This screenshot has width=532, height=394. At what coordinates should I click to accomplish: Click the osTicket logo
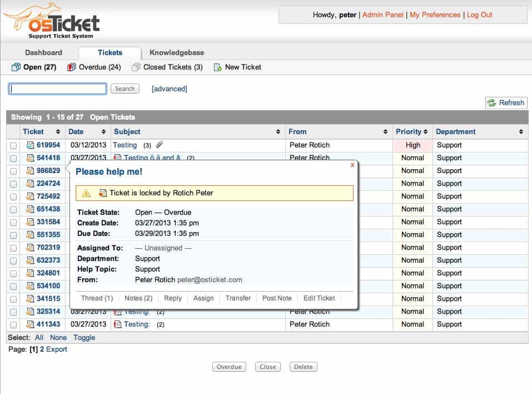click(x=52, y=21)
